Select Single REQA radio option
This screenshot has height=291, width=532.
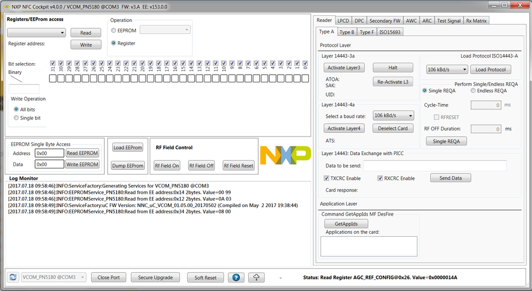point(425,91)
